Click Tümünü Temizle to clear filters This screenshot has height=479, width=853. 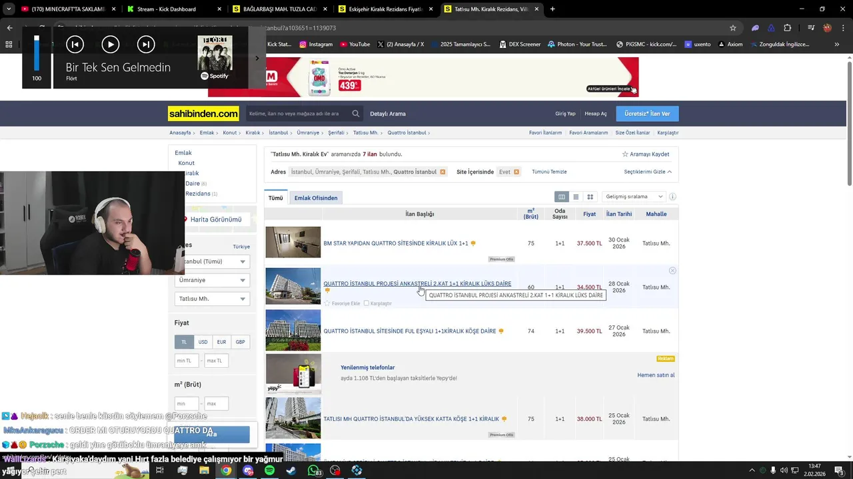tap(549, 172)
